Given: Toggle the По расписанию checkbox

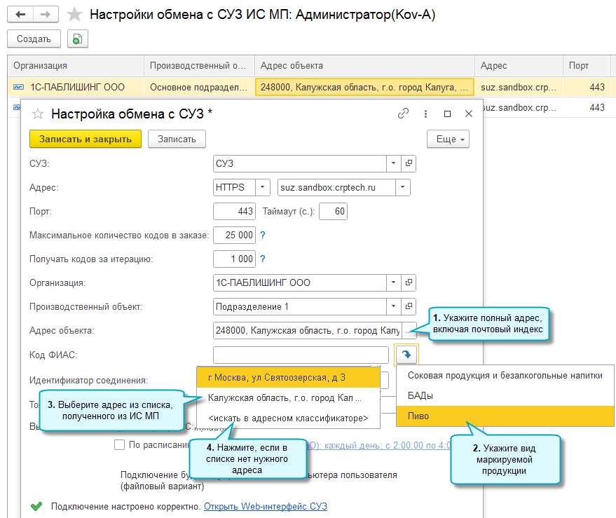Looking at the screenshot, I should click(119, 445).
